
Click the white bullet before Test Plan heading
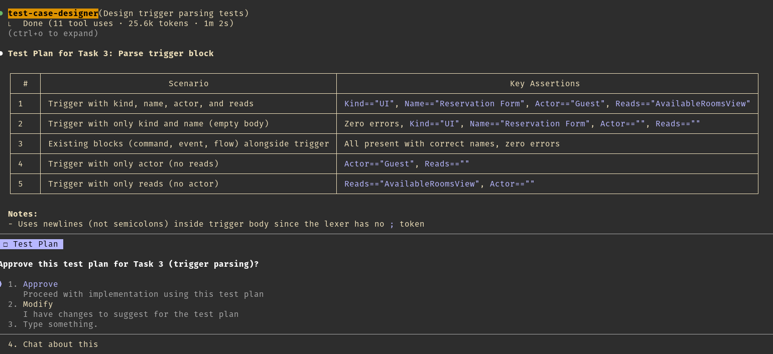(x=2, y=53)
